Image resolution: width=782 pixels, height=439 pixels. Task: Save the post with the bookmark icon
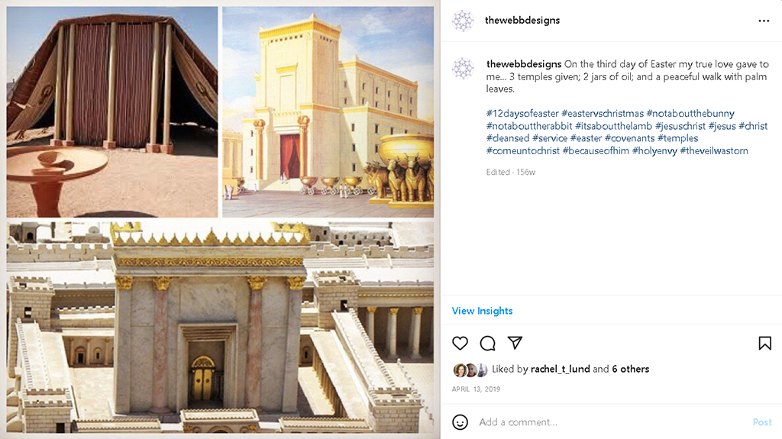764,344
